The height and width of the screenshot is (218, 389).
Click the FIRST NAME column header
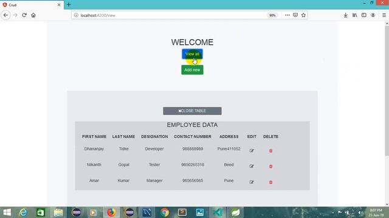click(x=94, y=136)
